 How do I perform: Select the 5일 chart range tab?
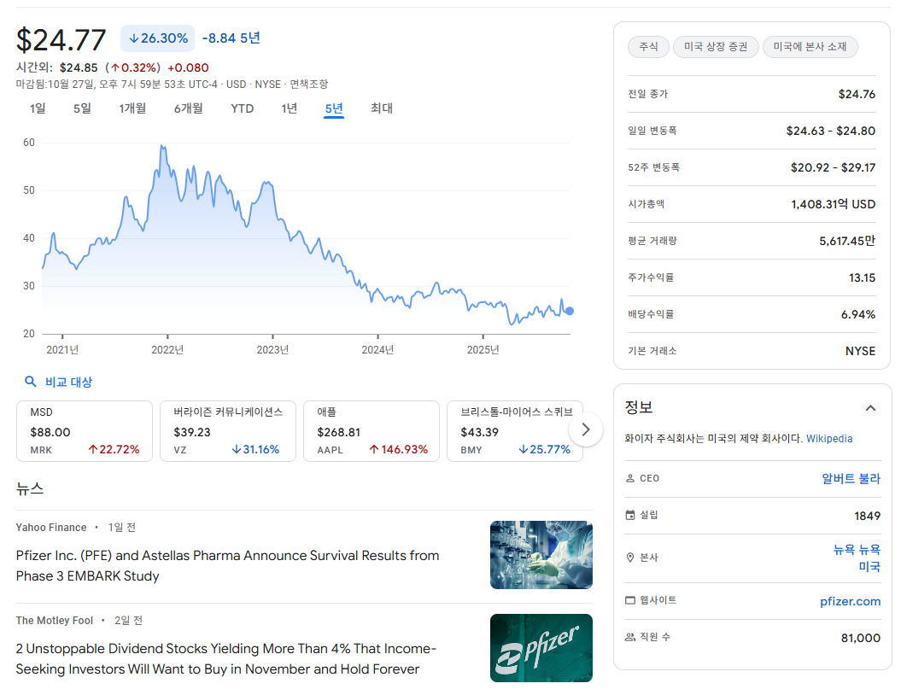[x=82, y=108]
